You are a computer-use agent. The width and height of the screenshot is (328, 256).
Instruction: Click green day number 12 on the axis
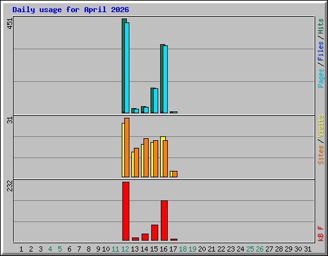pyautogui.click(x=125, y=249)
